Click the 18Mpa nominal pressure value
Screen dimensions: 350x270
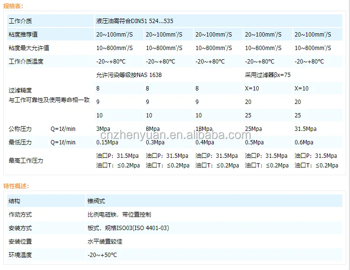pyautogui.click(x=204, y=129)
